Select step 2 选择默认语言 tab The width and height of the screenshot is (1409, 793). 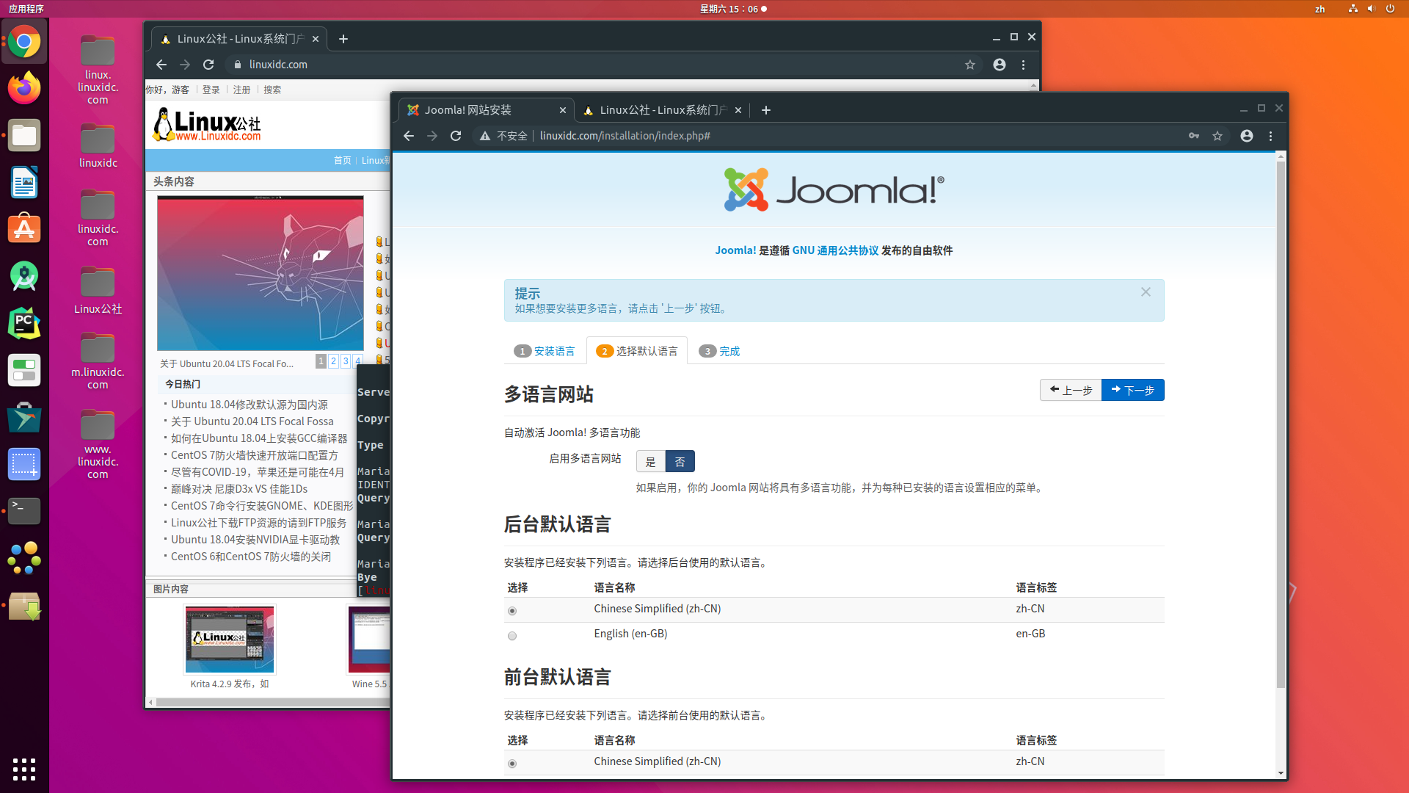[637, 351]
